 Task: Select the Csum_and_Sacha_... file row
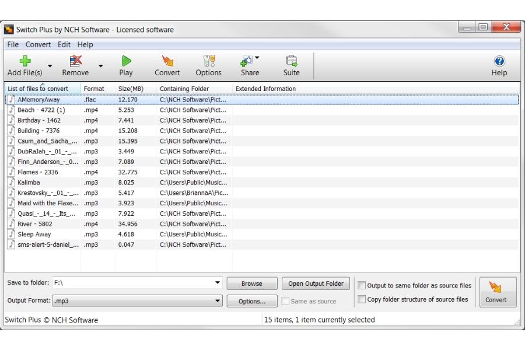tap(262, 141)
